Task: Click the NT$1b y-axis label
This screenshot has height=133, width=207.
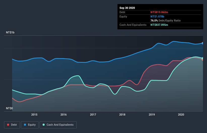Action: pyautogui.click(x=10, y=32)
